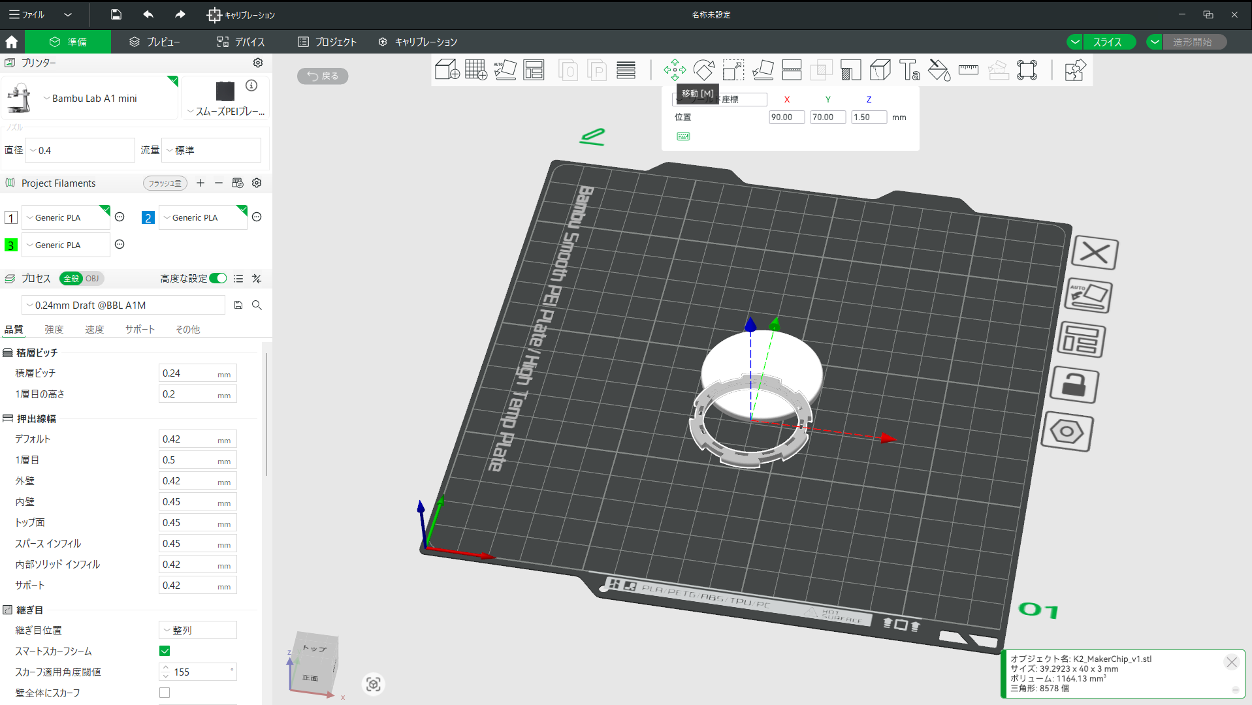Switch process scope to OBJ

[x=92, y=279]
